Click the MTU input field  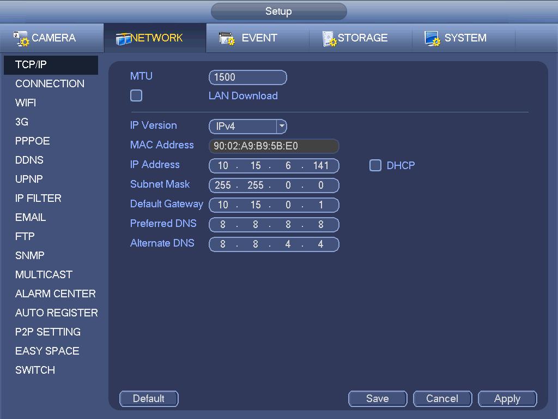point(248,77)
